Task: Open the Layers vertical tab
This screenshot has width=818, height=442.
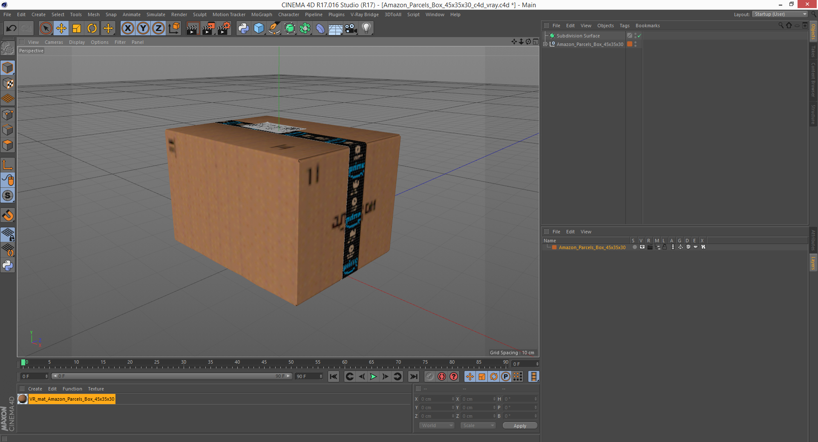Action: click(813, 263)
